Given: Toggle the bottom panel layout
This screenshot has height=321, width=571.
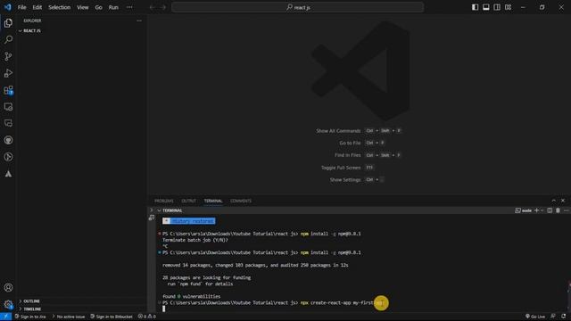Looking at the screenshot, I should pos(485,7).
